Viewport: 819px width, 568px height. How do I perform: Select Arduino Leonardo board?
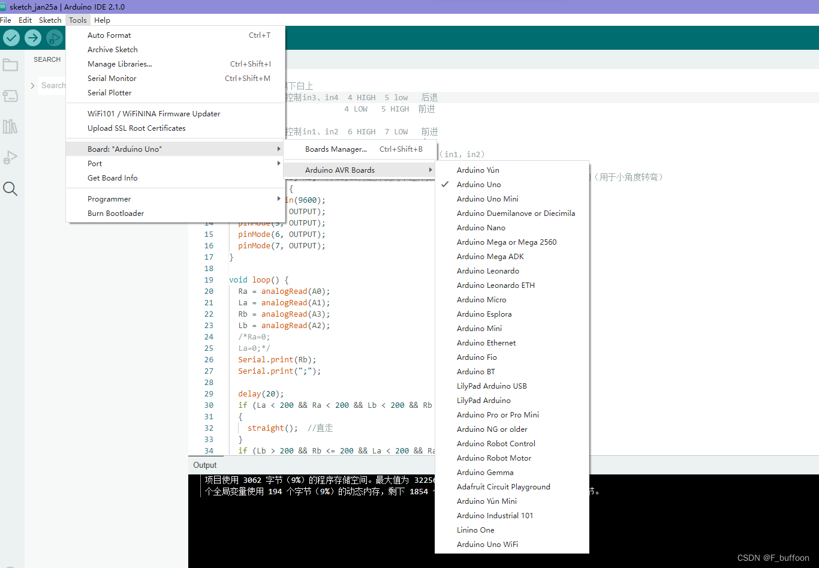click(512, 271)
